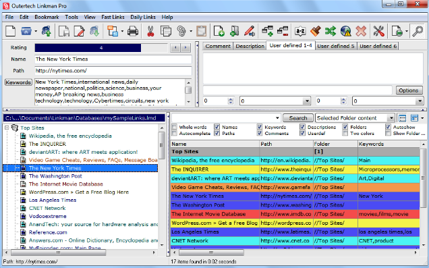Click the page with red pencil icon

[79, 31]
